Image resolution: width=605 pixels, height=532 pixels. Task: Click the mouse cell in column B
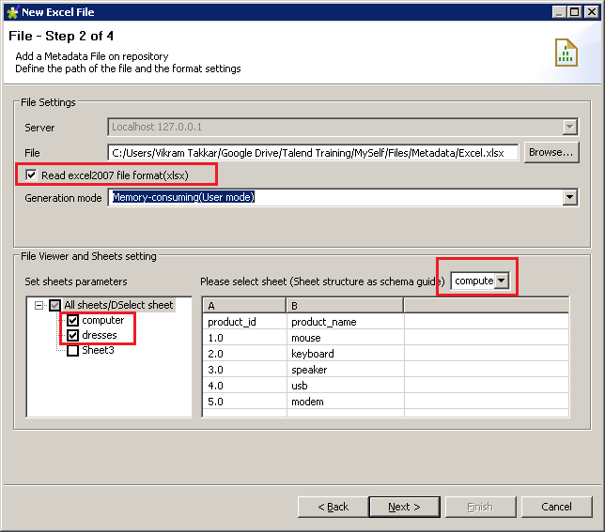click(346, 338)
